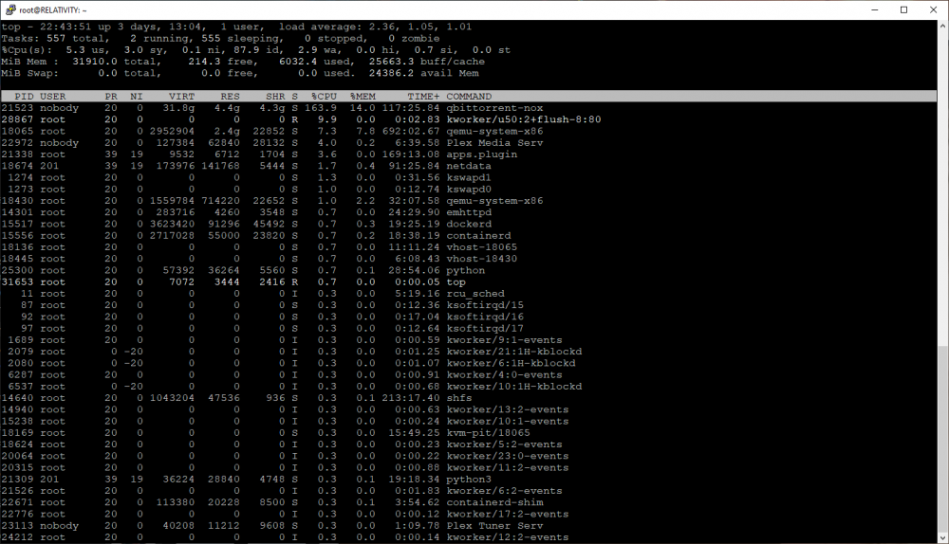Click the Plex Tuner Serv command
949x544 pixels.
point(495,525)
